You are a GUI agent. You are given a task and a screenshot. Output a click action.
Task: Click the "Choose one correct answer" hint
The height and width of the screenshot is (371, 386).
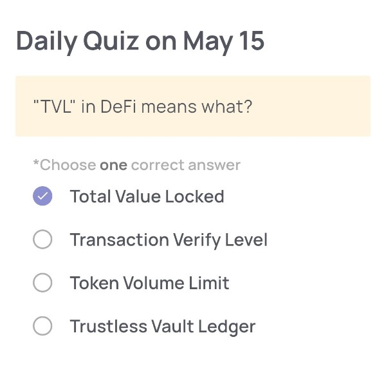point(137,165)
